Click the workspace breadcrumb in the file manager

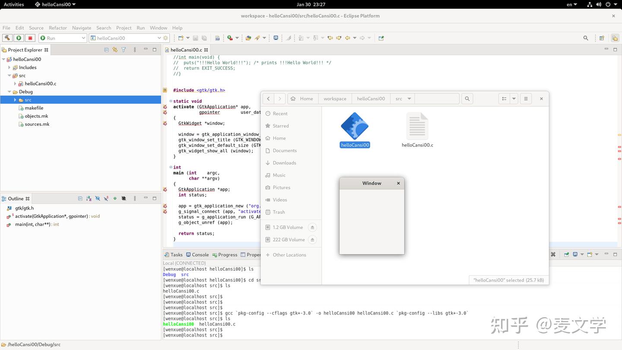[335, 99]
